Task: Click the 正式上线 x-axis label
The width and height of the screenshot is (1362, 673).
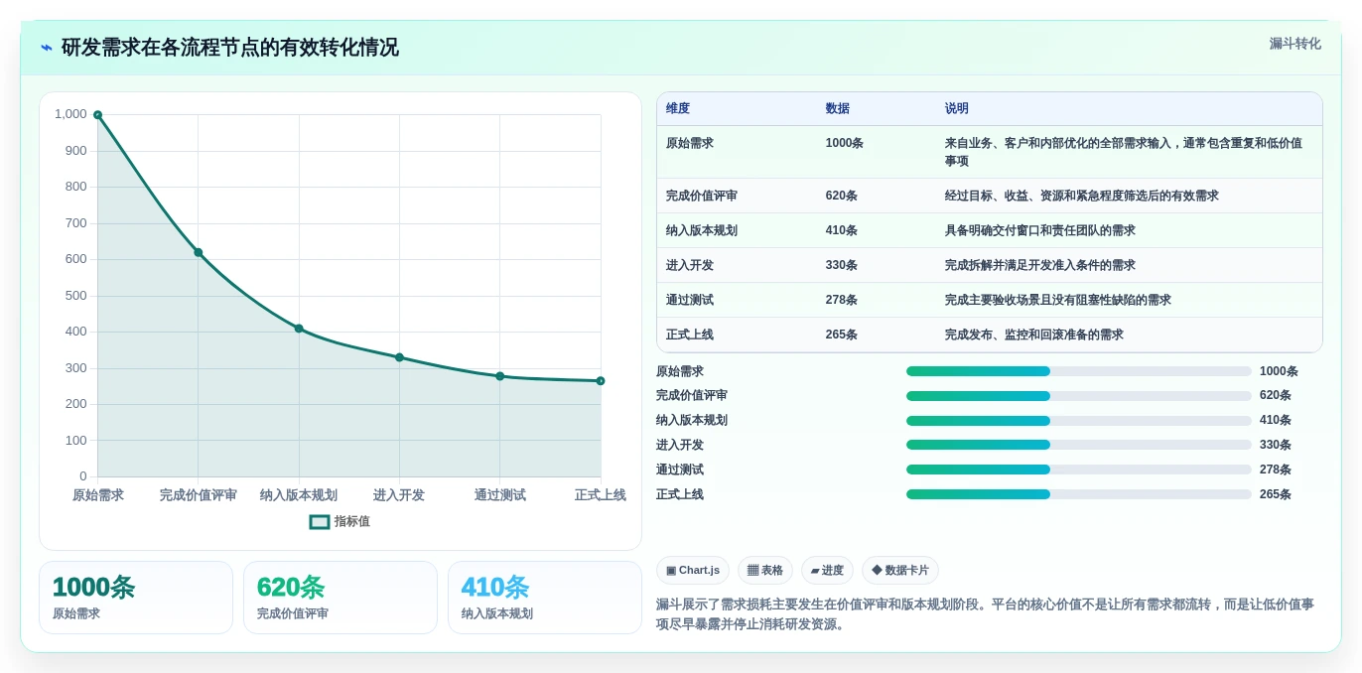Action: click(x=601, y=495)
